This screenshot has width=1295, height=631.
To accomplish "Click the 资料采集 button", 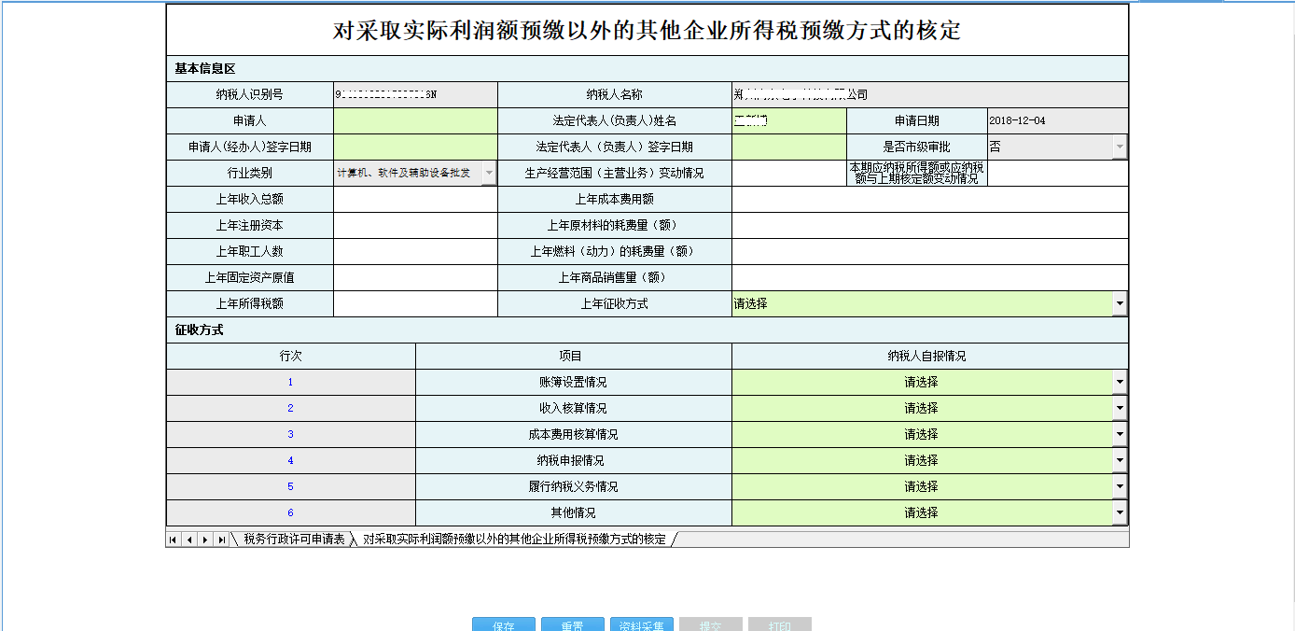I will 642,625.
